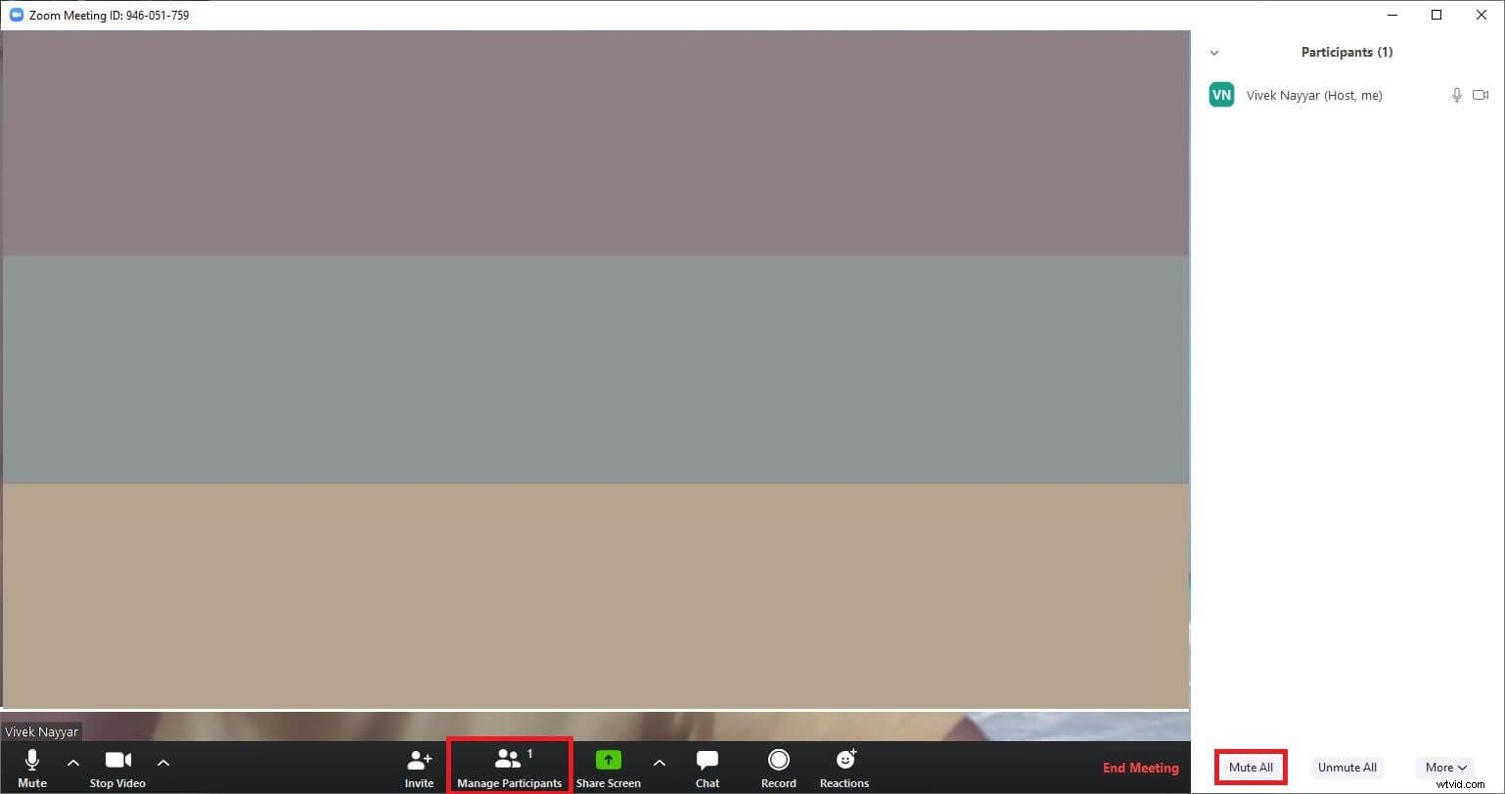Expand the Share Screen options arrow
Viewport: 1505px width, 794px height.
tap(660, 763)
